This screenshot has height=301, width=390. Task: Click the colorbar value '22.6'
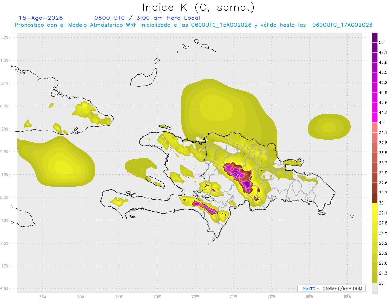click(x=383, y=263)
